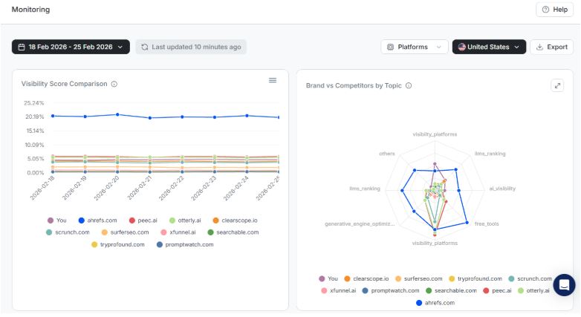Viewport: 581px width, 317px height.
Task: Click info icon beside Brand vs Competitors by Topic
Action: 409,85
